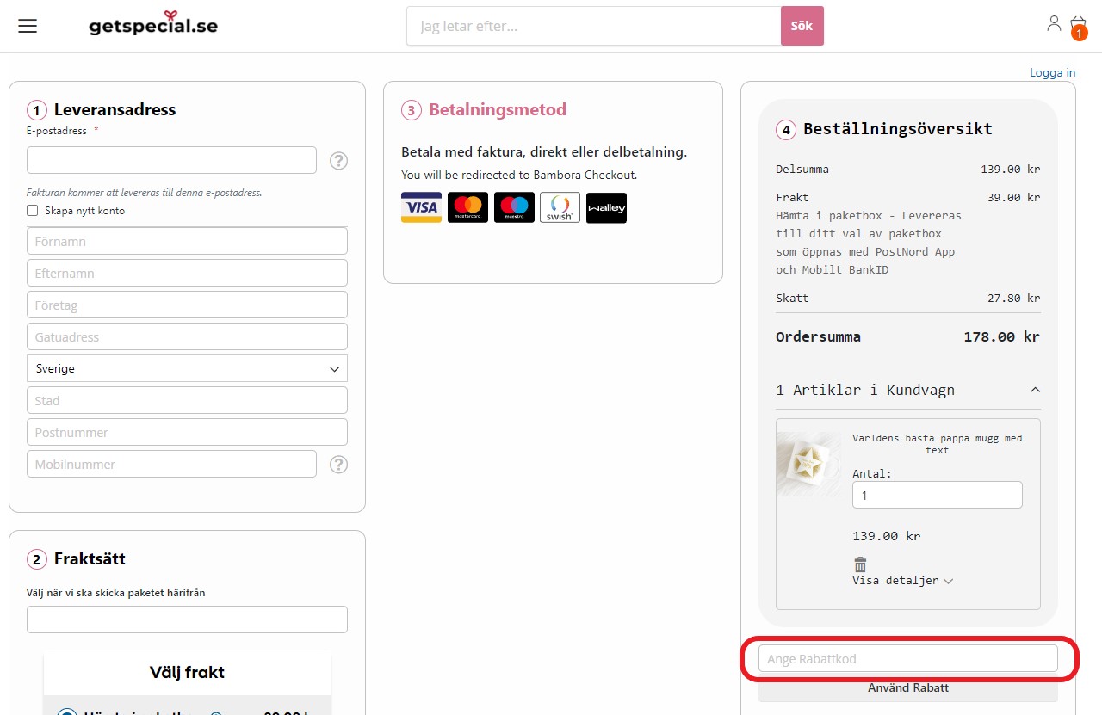Select the Ordersumma 178.00 kr amount

1001,337
